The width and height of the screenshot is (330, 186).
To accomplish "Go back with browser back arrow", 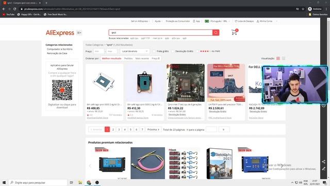I will click(x=4, y=9).
